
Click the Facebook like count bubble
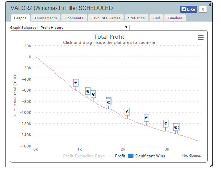[x=203, y=9]
